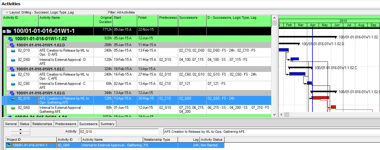380x150 pixels.
Task: Switch to the Predecessors tab
Action: click(x=65, y=124)
